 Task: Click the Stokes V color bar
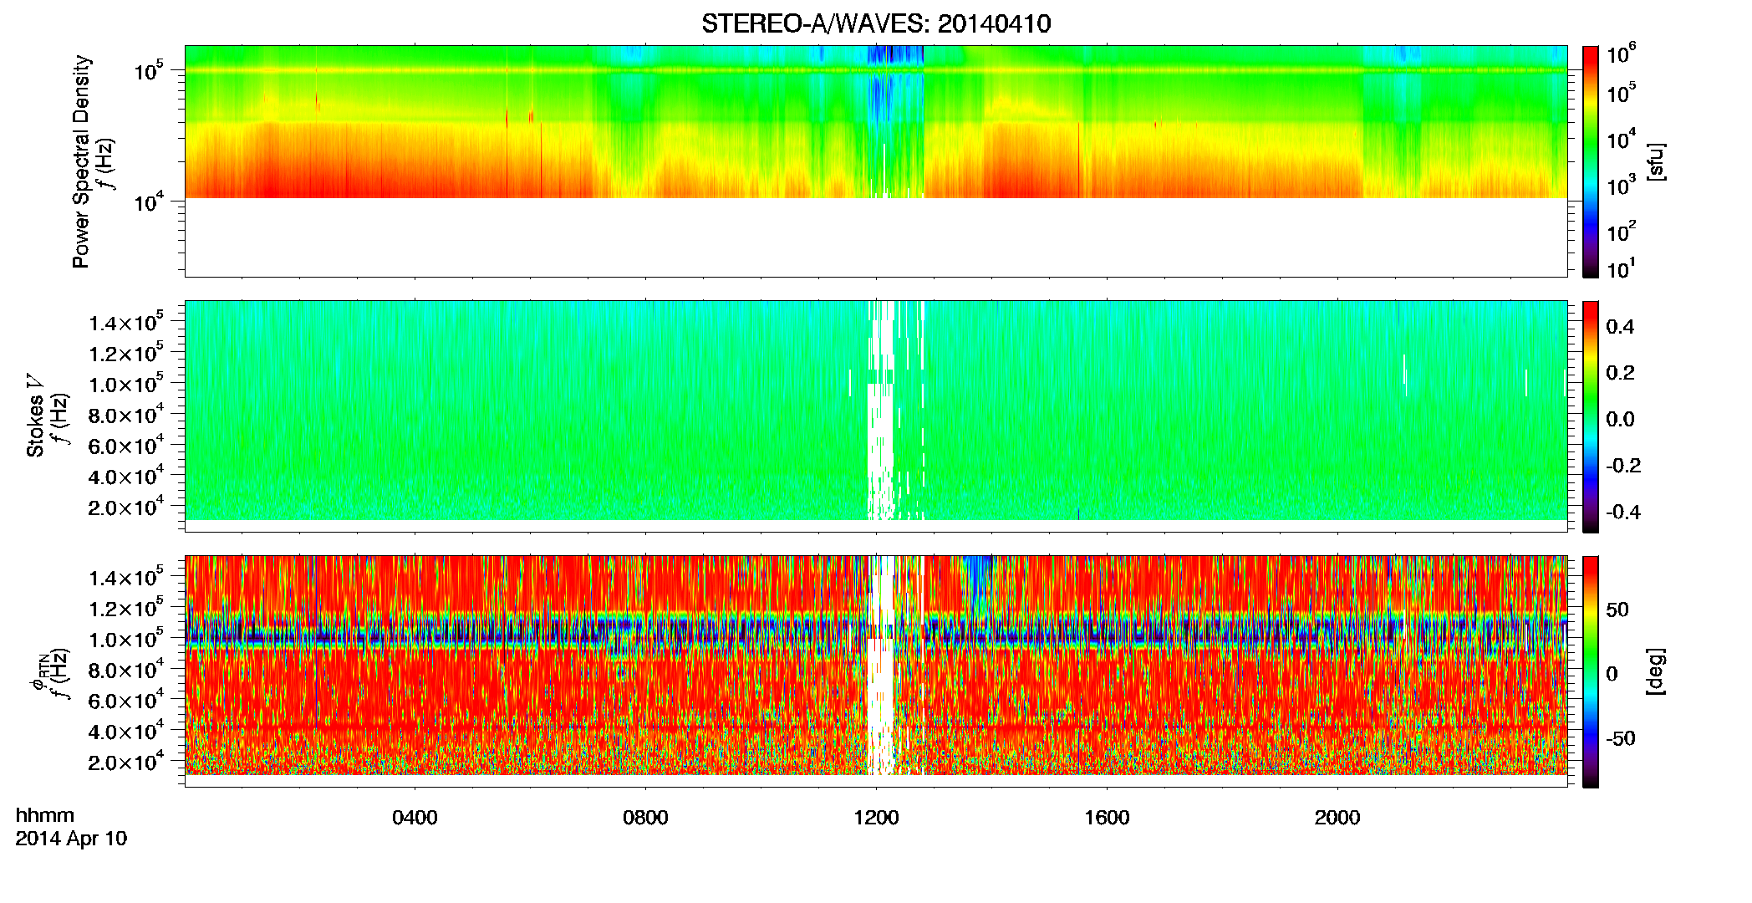[1591, 416]
